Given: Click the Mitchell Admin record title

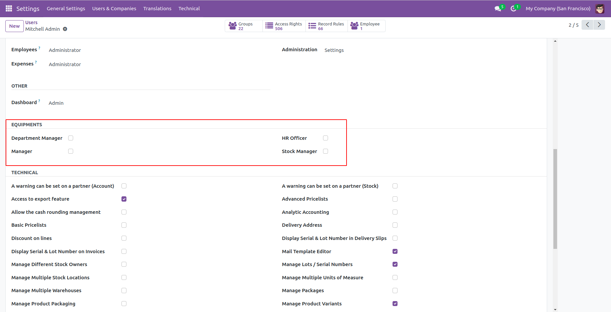Looking at the screenshot, I should [43, 29].
